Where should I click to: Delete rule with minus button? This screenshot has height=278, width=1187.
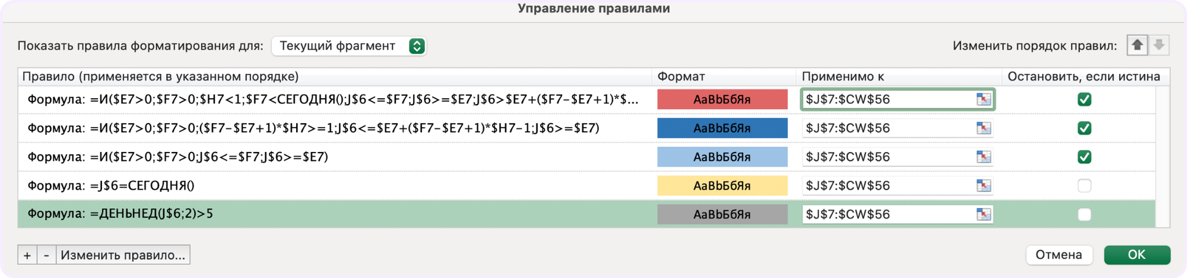(x=46, y=255)
